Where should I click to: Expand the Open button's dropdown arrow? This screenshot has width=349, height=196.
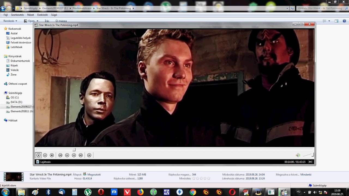point(38,21)
